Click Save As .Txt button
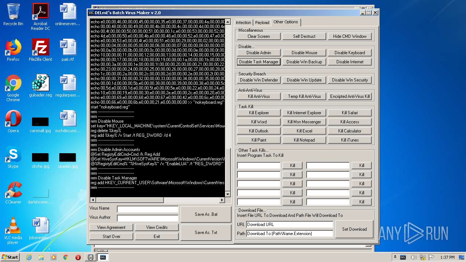Image resolution: width=466 pixels, height=262 pixels. pos(206,233)
